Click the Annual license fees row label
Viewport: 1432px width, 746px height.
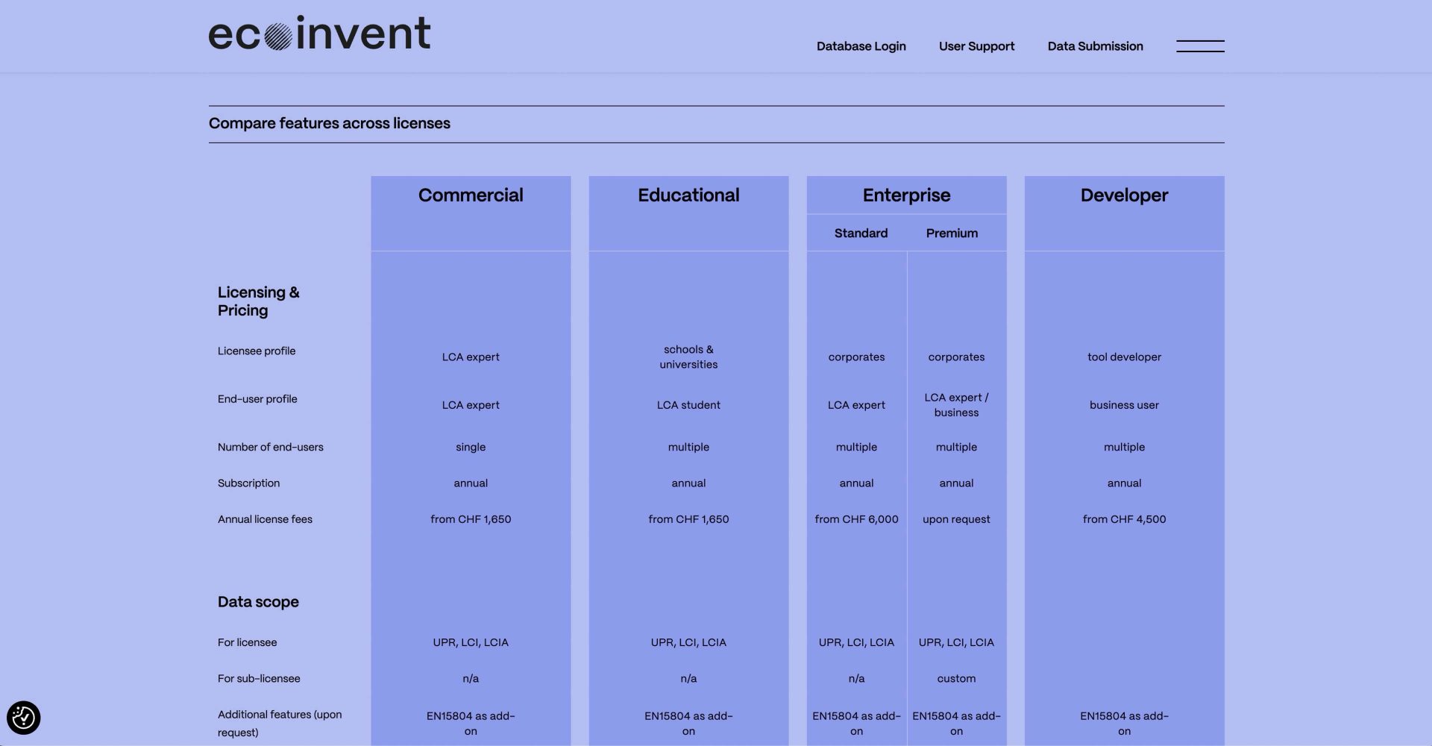265,519
